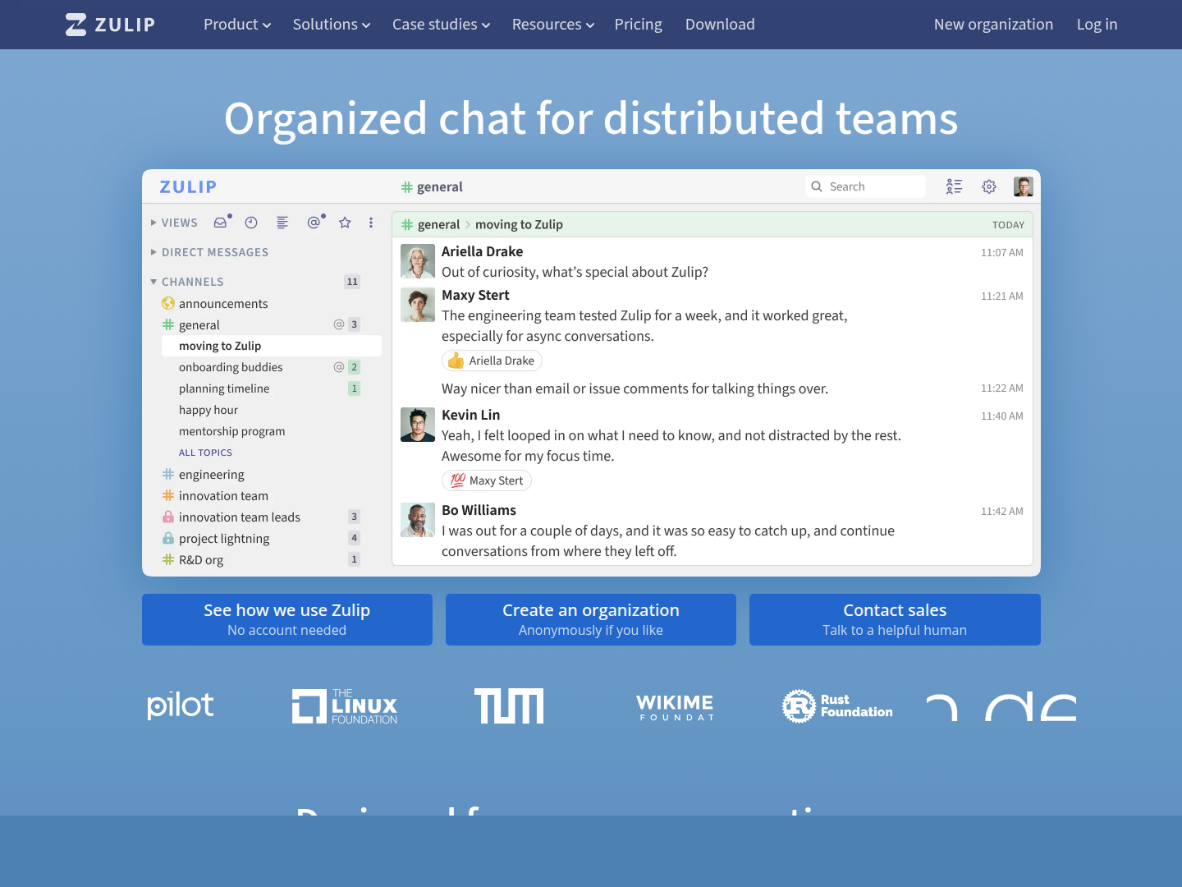Click the search magnifier icon
1182x887 pixels.
(x=817, y=186)
